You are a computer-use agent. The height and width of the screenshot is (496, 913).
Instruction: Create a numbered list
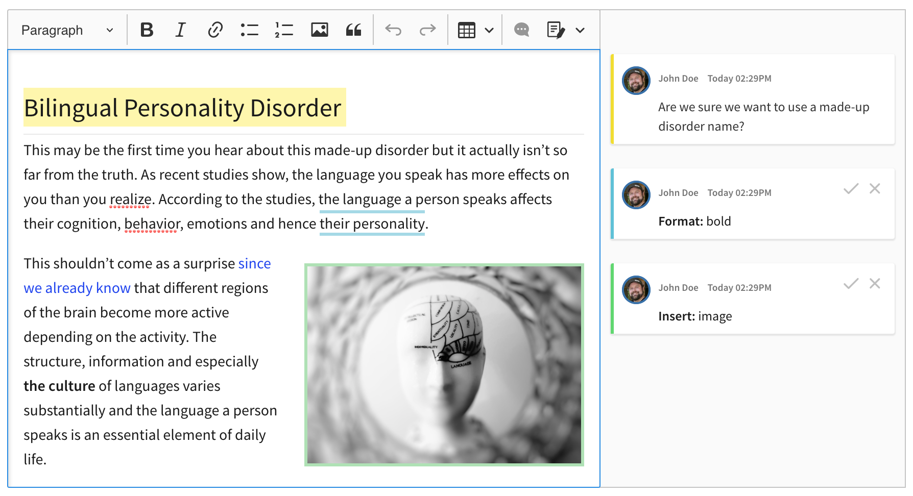[x=283, y=30]
